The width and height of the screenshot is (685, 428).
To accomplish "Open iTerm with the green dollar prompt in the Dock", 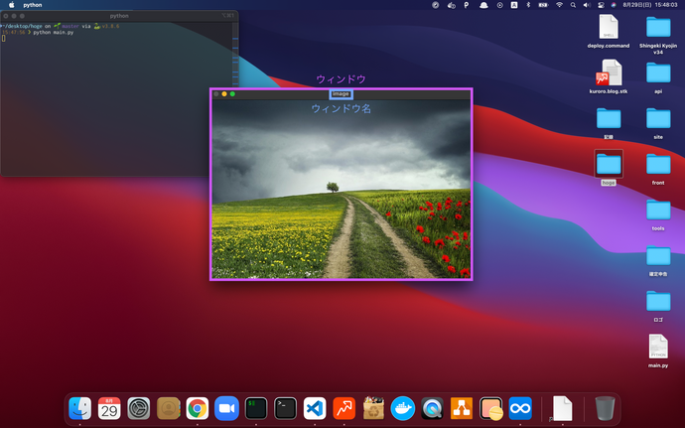I will [256, 408].
